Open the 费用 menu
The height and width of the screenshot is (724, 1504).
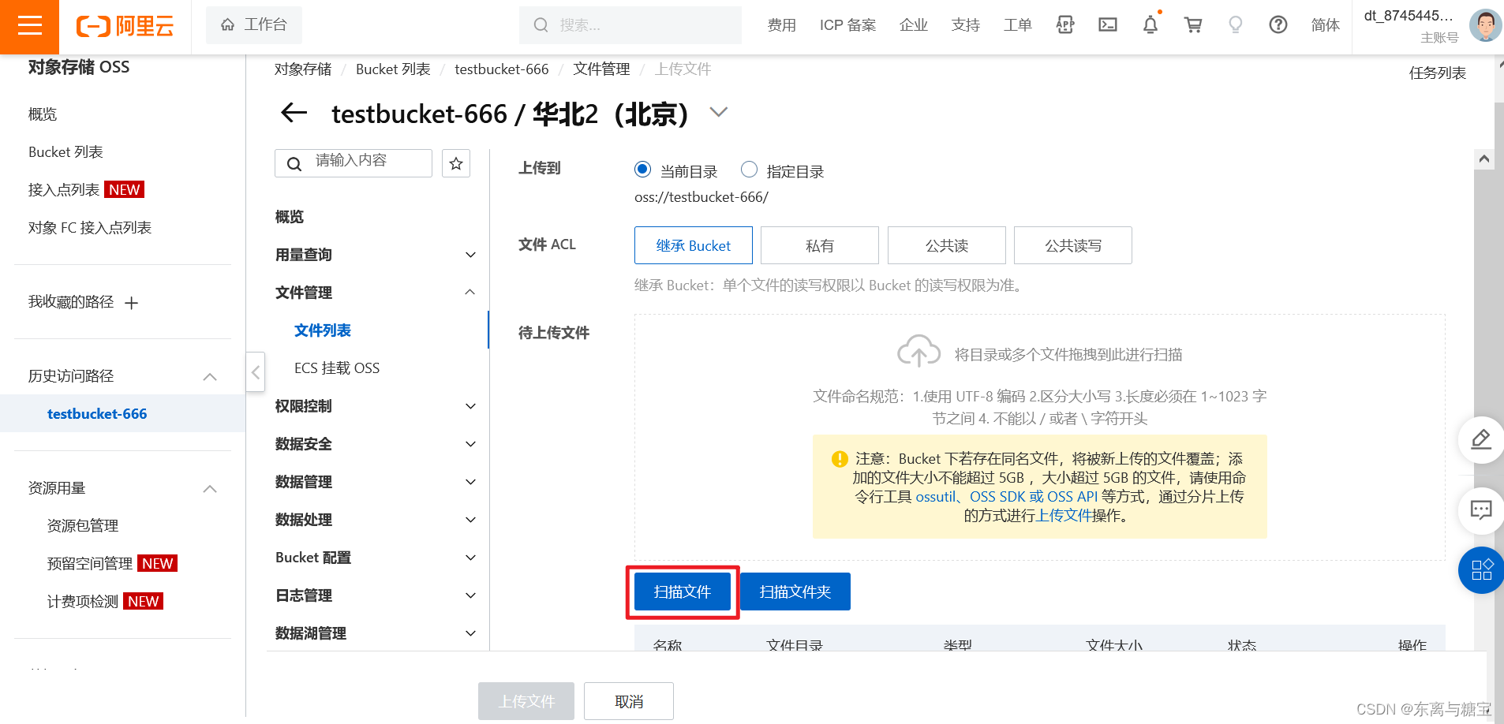tap(781, 25)
